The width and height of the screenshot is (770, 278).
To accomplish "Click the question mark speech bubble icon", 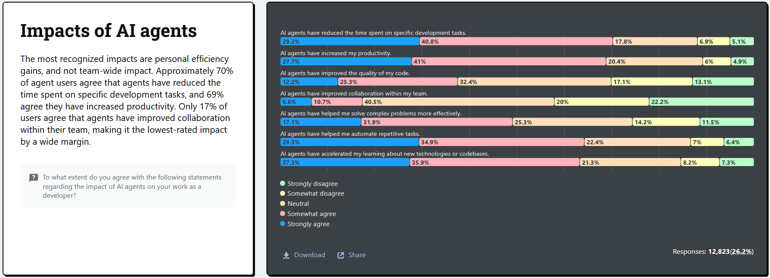I will [x=34, y=177].
